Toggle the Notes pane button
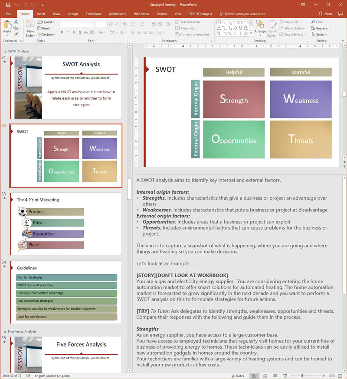347x379 pixels. point(238,376)
